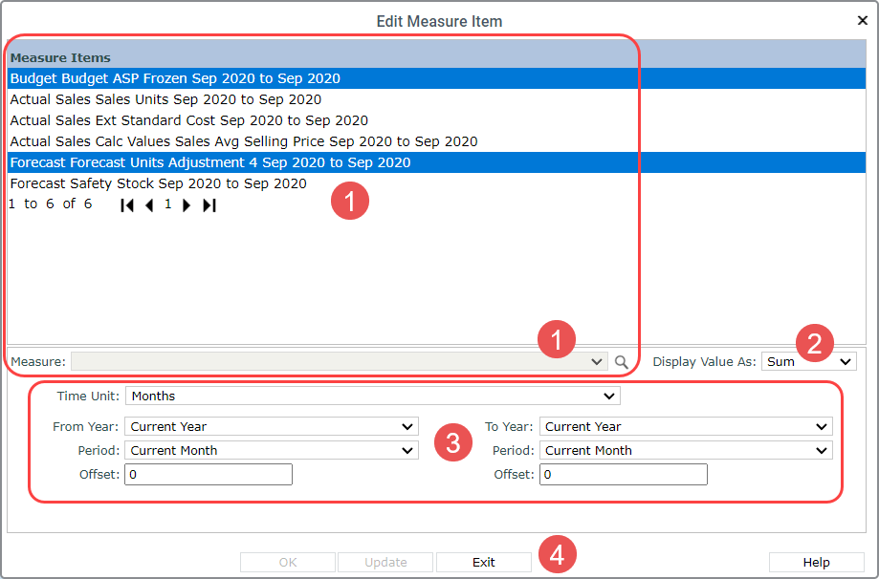Select Forecast Safety Stock row
The image size is (879, 579).
[x=437, y=183]
